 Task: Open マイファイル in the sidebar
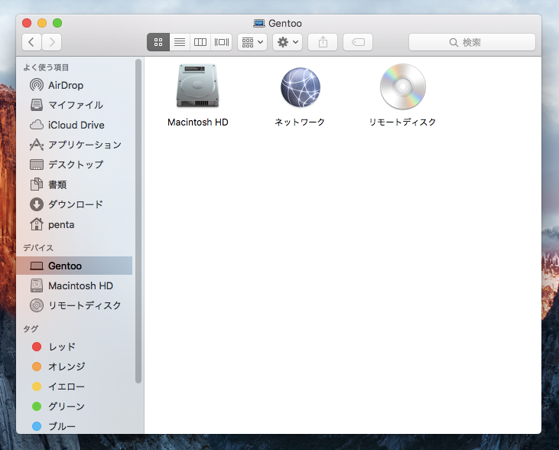tap(74, 105)
